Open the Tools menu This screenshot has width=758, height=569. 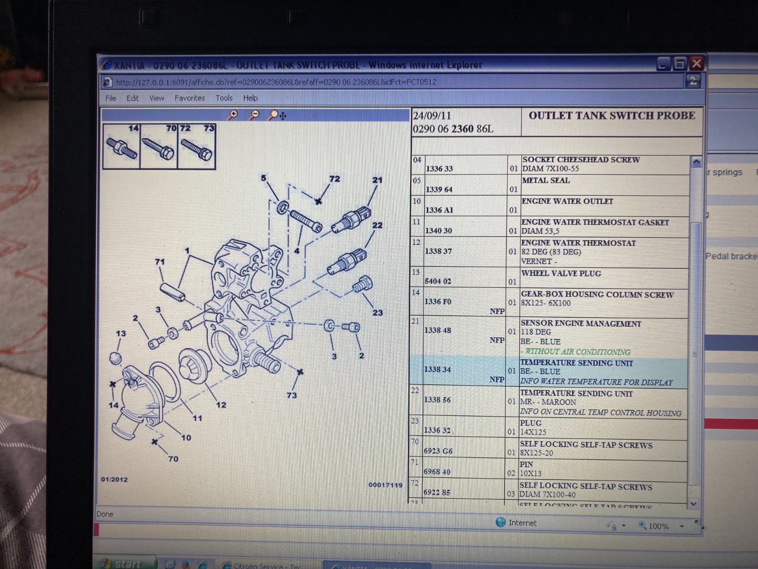point(224,98)
